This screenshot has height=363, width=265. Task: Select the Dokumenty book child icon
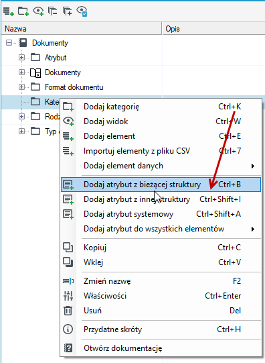(x=35, y=72)
